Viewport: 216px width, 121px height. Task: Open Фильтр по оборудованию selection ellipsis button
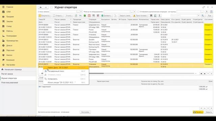click(x=132, y=12)
